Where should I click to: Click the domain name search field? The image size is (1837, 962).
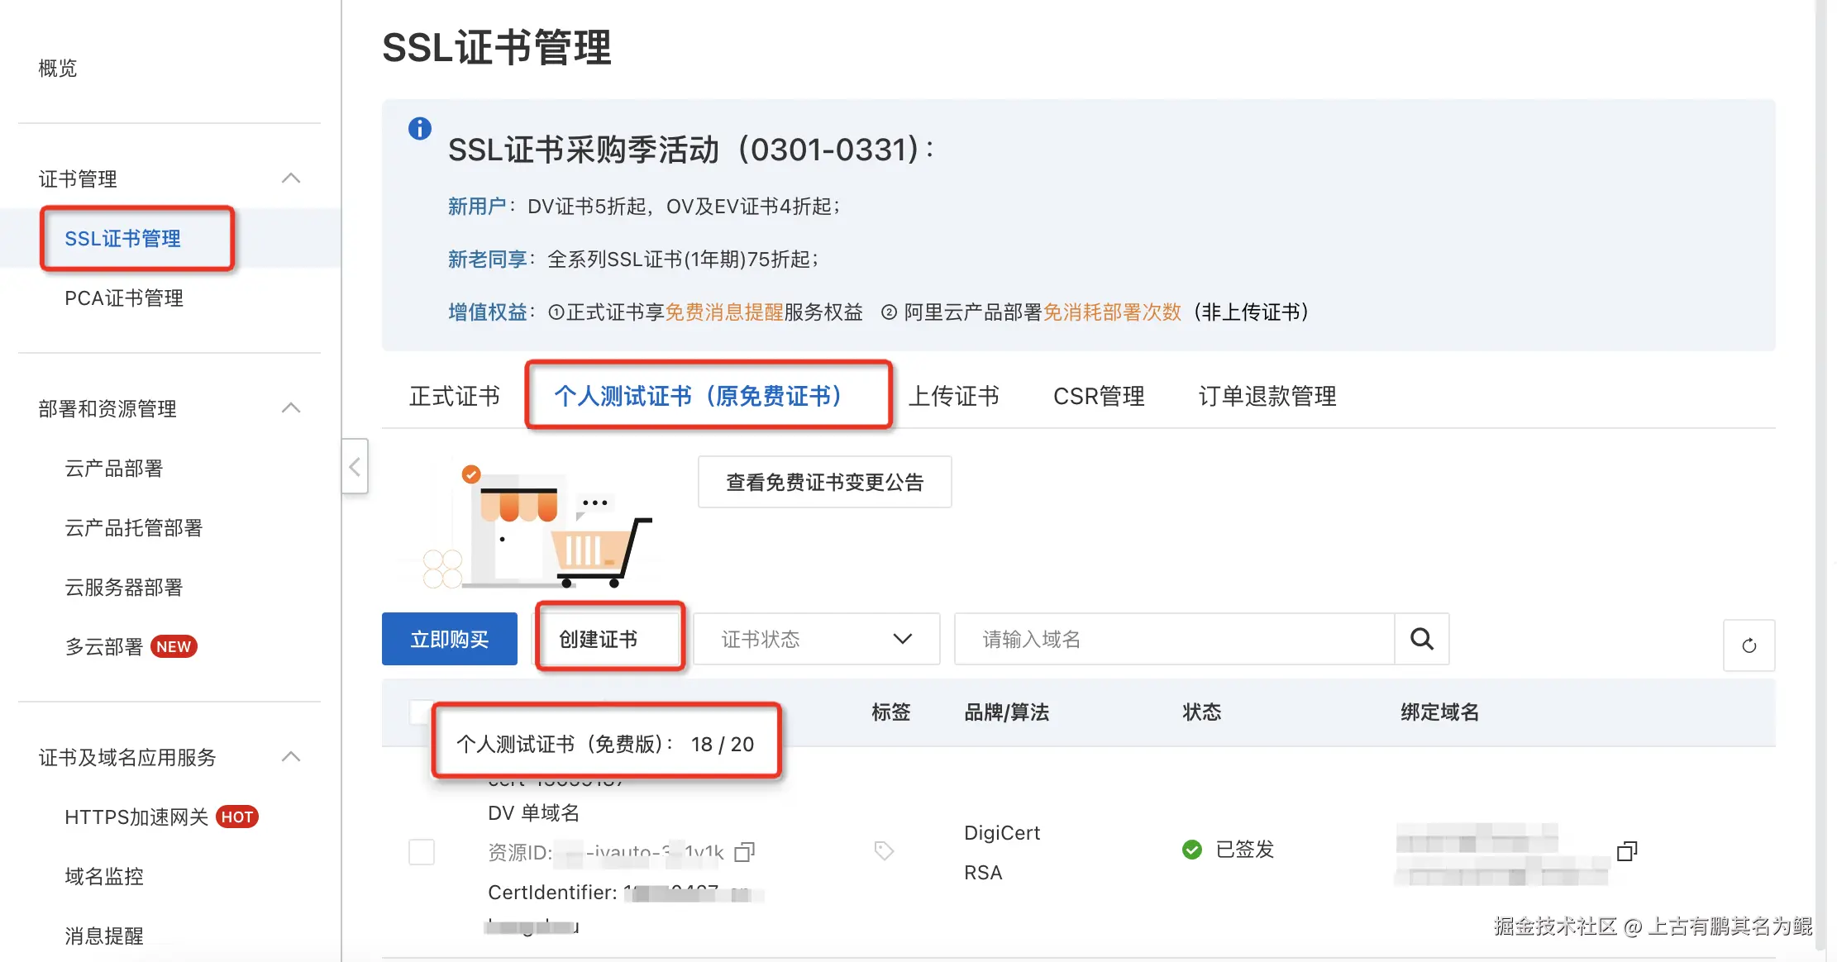pos(1174,639)
